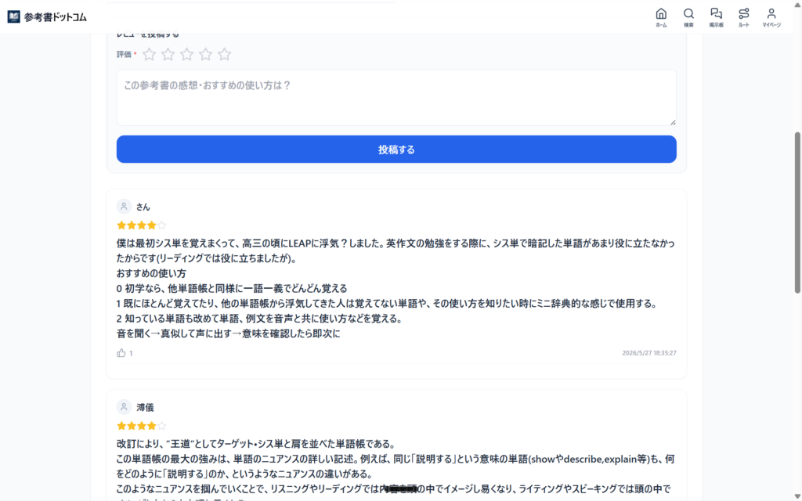Open the Home navigation icon
The image size is (802, 501).
[x=661, y=17]
